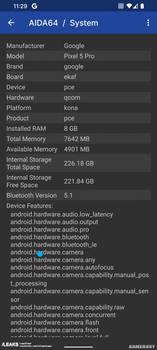Screen dimensions: 157x350
Task: Tap Internal Storage Total Space value
Action: coord(79,163)
